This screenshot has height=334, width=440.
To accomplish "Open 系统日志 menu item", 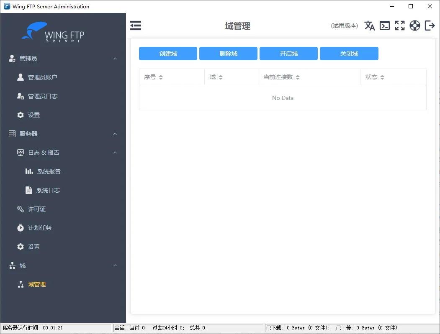I will [x=63, y=190].
